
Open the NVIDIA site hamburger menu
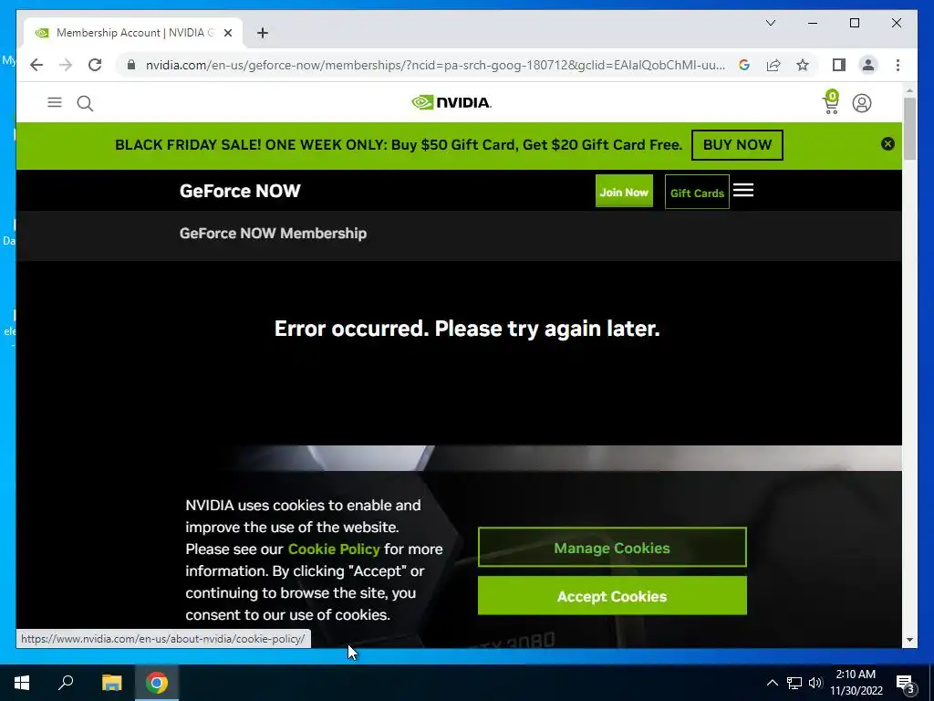click(55, 102)
